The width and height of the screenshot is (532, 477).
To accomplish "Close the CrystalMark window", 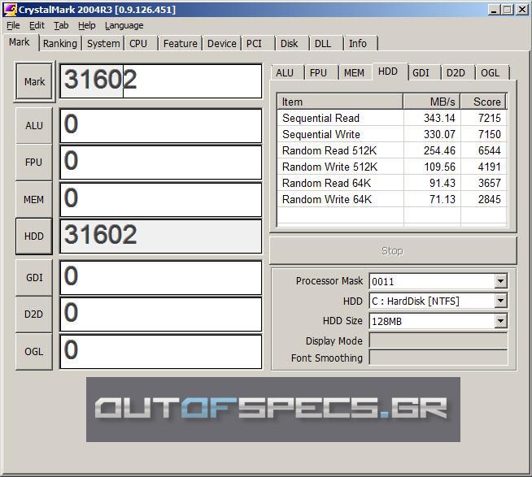I will pos(521,10).
